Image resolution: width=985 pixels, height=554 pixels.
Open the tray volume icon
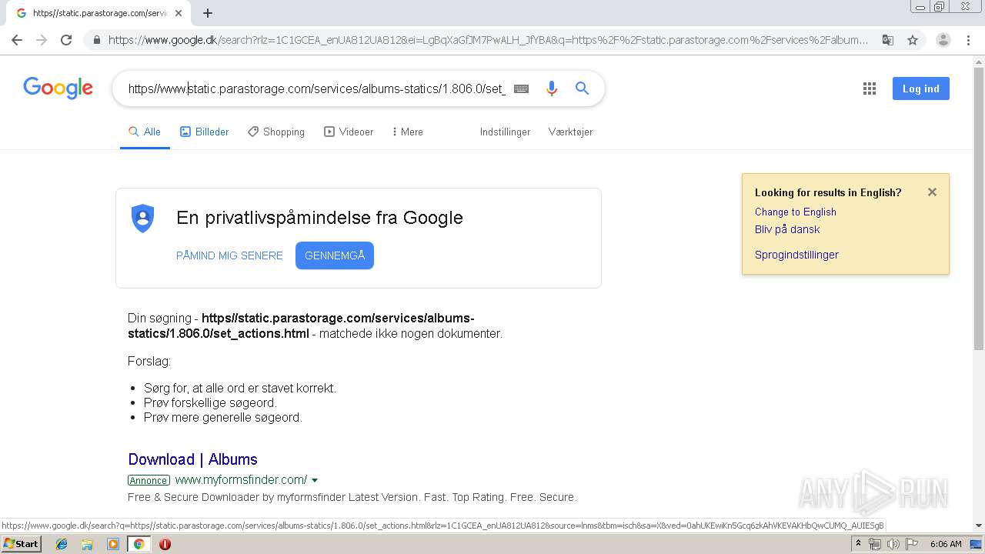point(893,544)
